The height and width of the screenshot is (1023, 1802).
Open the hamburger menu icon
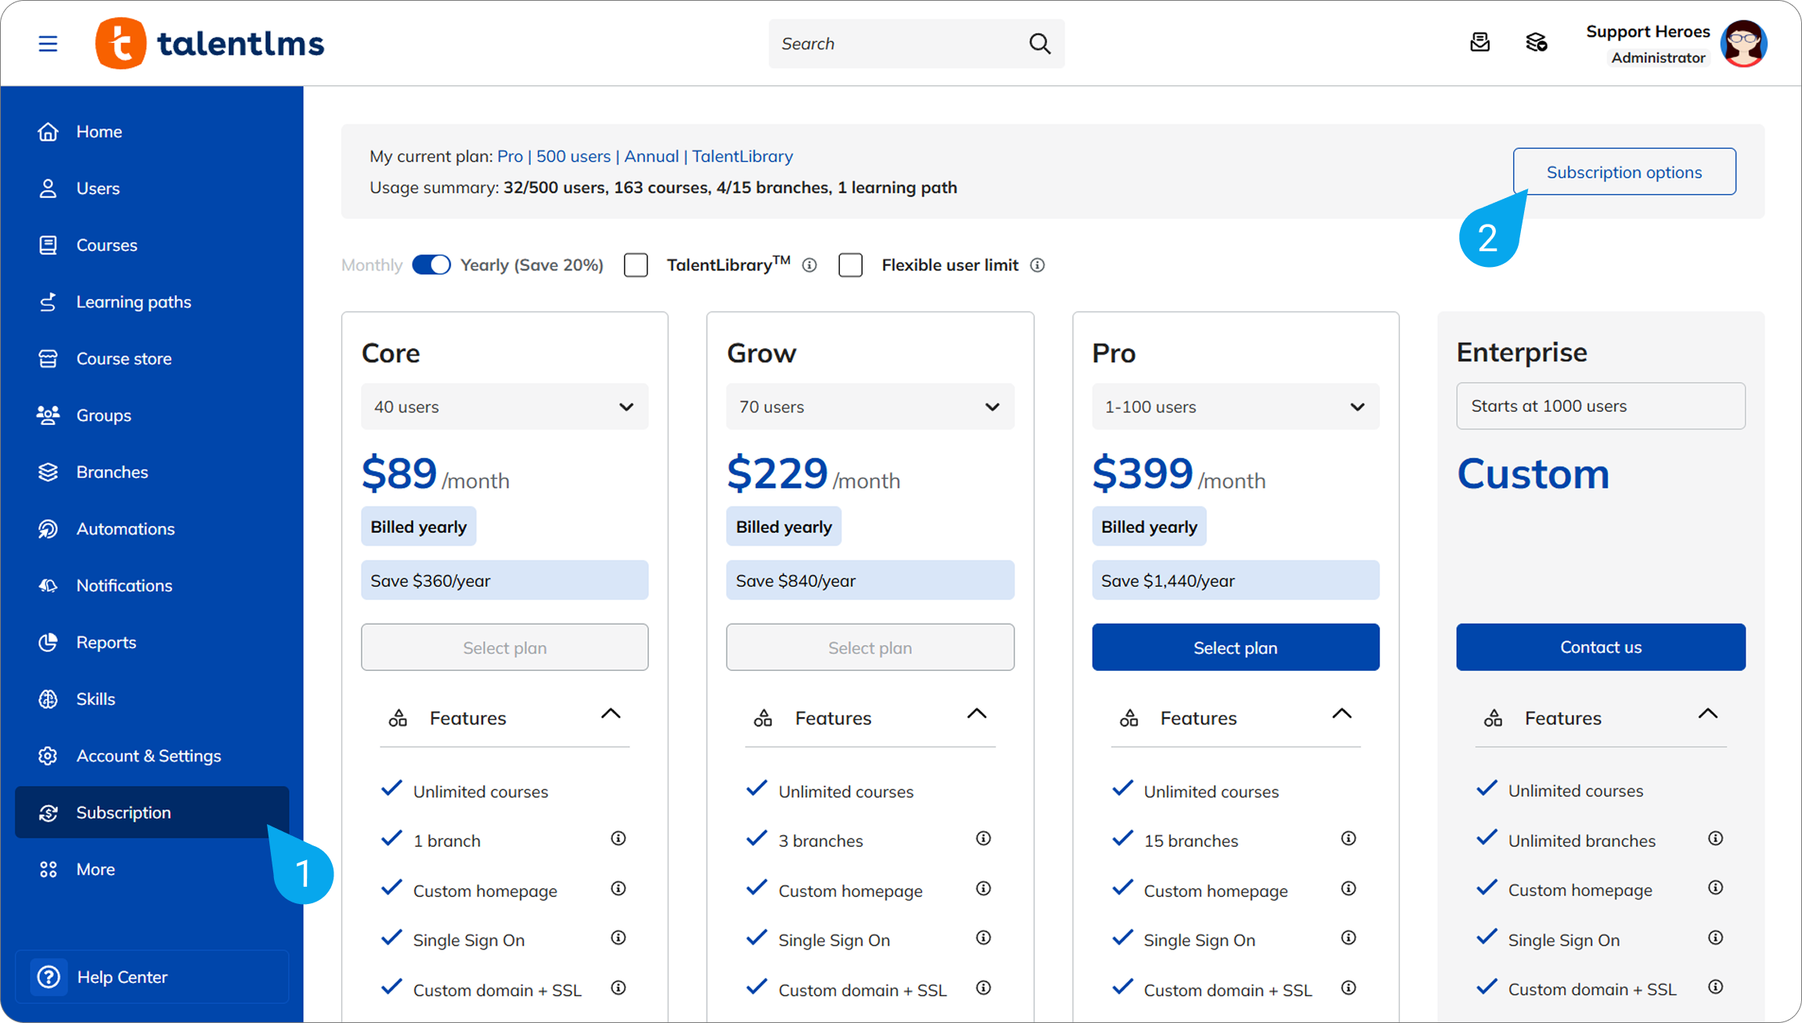coord(48,44)
